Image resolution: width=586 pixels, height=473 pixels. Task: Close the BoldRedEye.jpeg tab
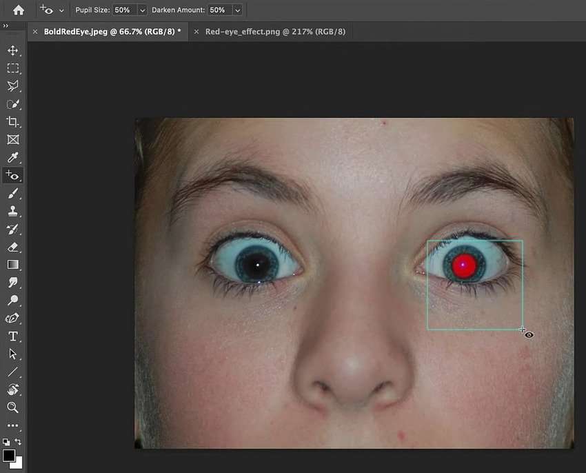[34, 32]
